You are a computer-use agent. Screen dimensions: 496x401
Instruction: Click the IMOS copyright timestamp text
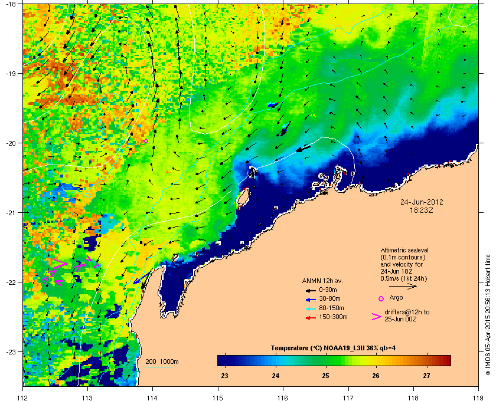coord(488,315)
